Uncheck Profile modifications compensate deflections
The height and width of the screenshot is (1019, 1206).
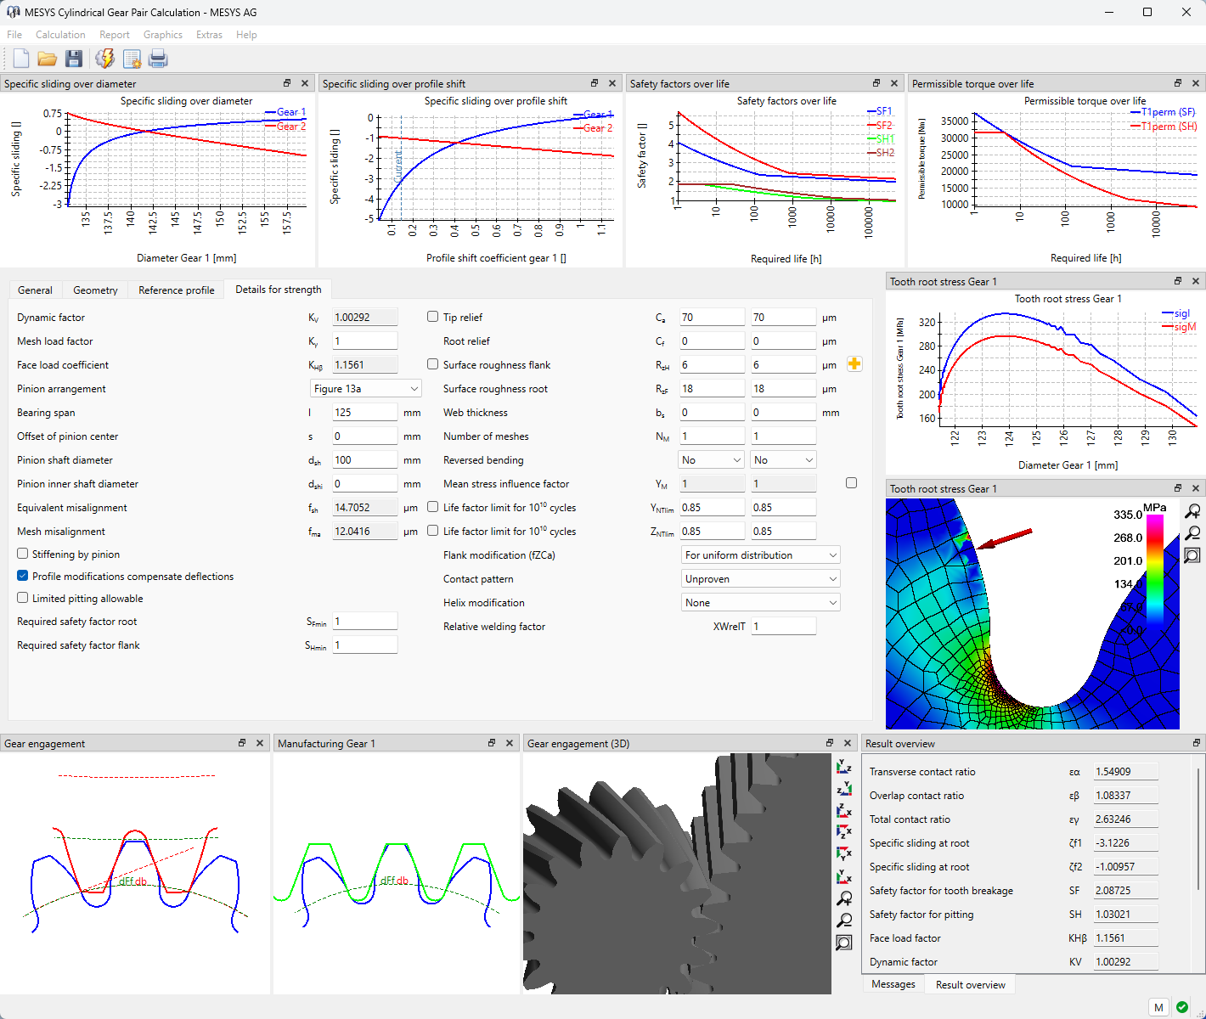pos(23,576)
